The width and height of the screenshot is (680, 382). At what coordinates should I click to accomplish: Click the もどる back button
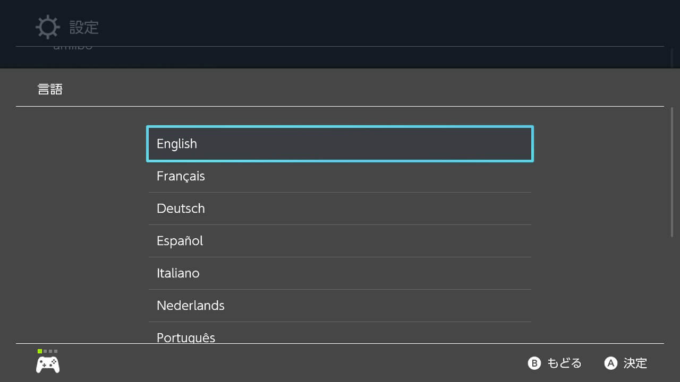[x=555, y=363]
